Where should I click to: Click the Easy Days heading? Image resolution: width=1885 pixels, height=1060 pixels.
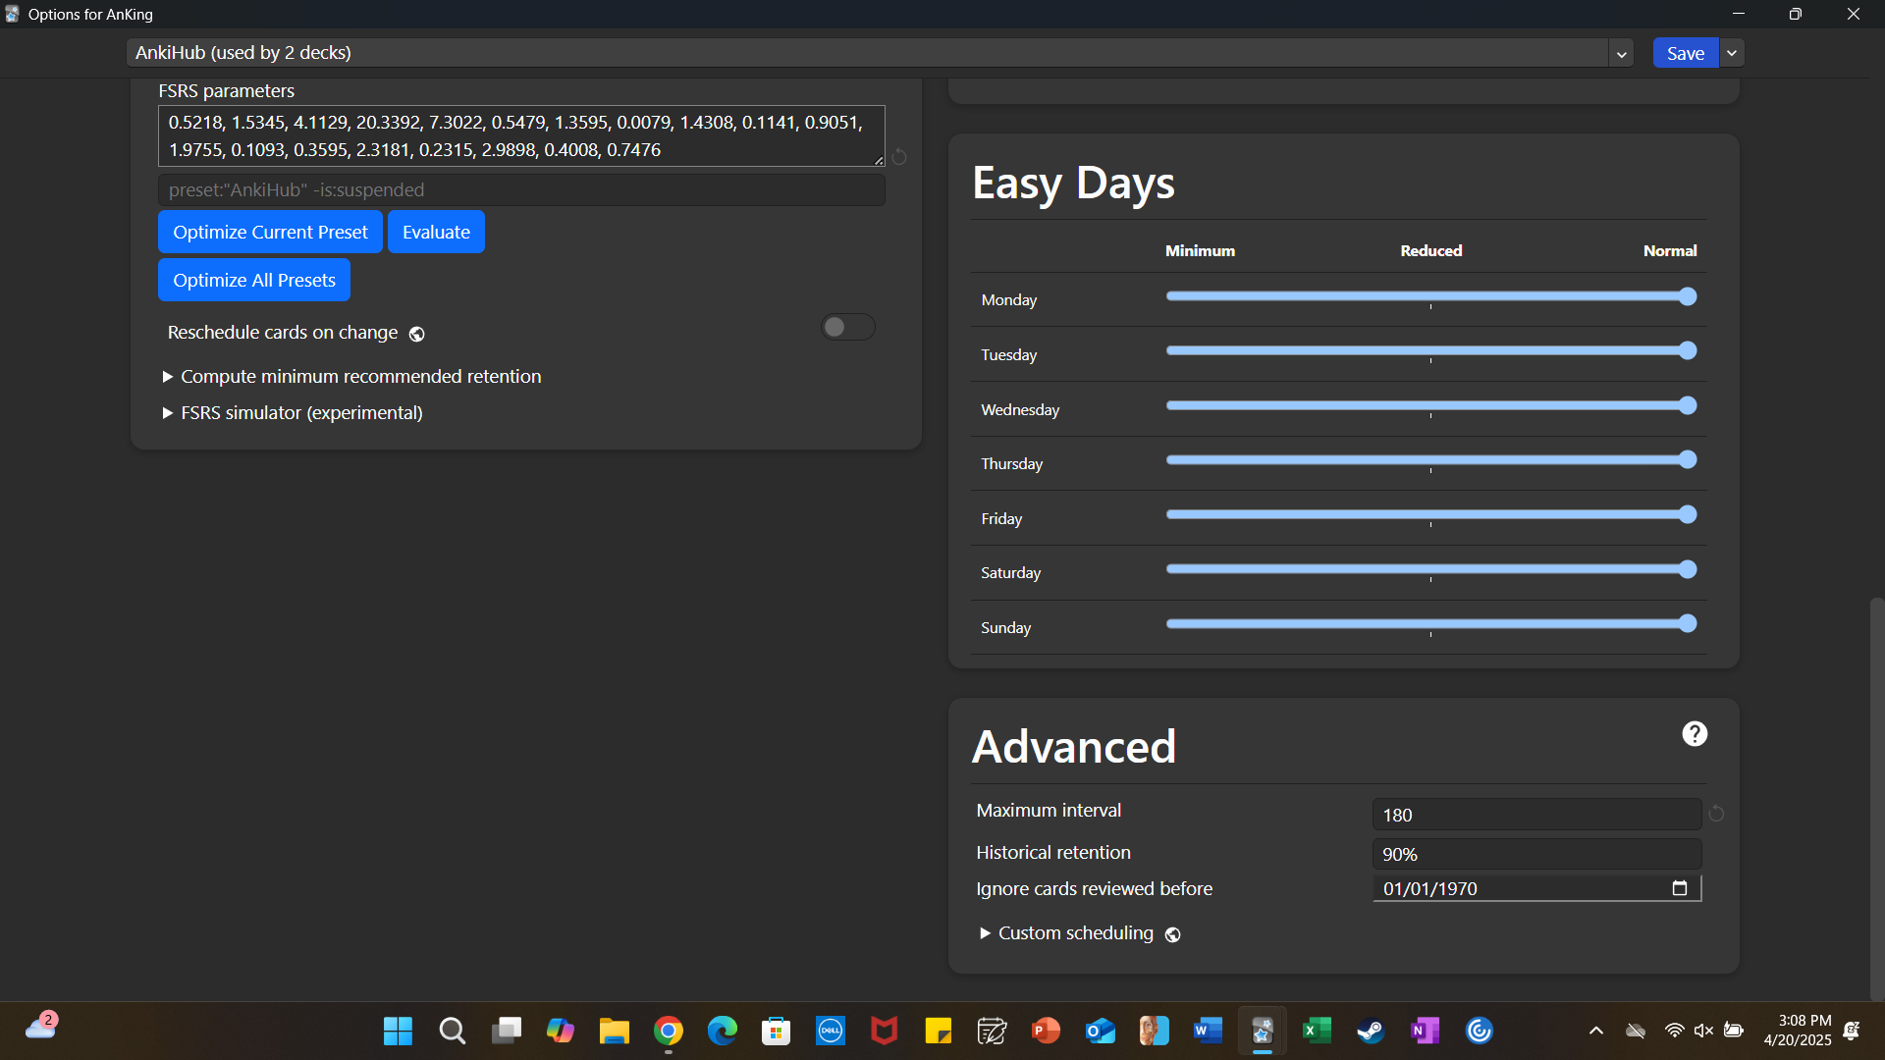click(x=1073, y=183)
